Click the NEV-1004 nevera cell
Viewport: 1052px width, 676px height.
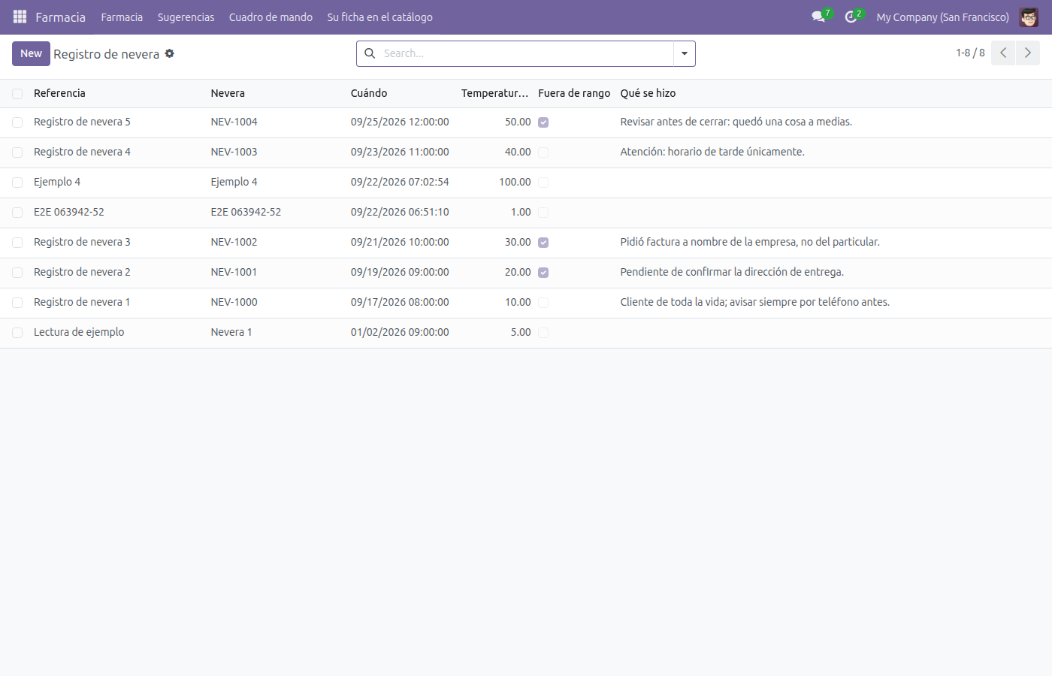point(234,122)
